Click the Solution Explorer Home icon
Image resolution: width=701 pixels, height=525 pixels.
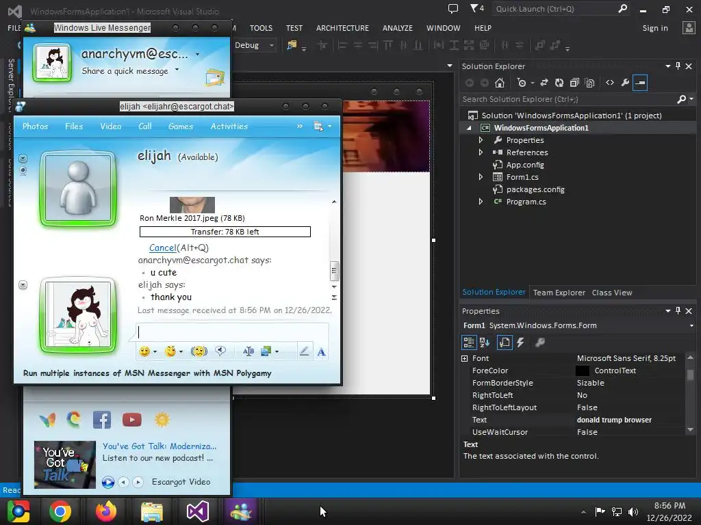(x=499, y=83)
